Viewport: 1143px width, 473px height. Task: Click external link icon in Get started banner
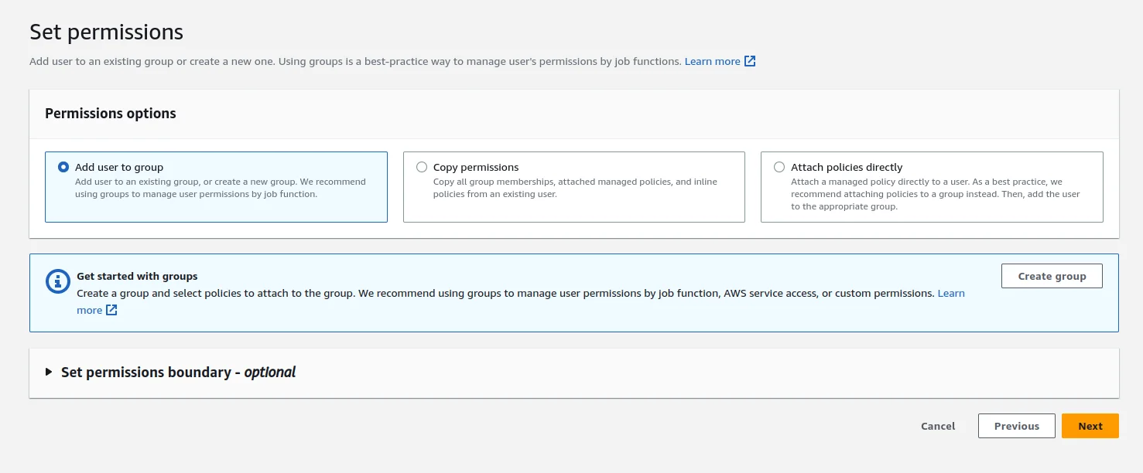(x=111, y=310)
